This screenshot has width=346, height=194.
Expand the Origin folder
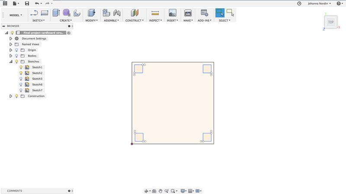coord(10,50)
